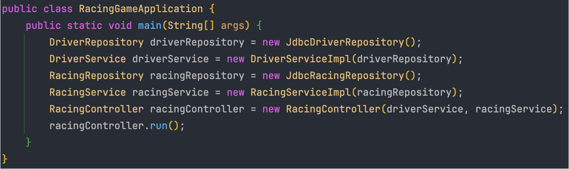The height and width of the screenshot is (169, 569).
Task: Click the RacingRepository type at line start
Action: pos(97,76)
